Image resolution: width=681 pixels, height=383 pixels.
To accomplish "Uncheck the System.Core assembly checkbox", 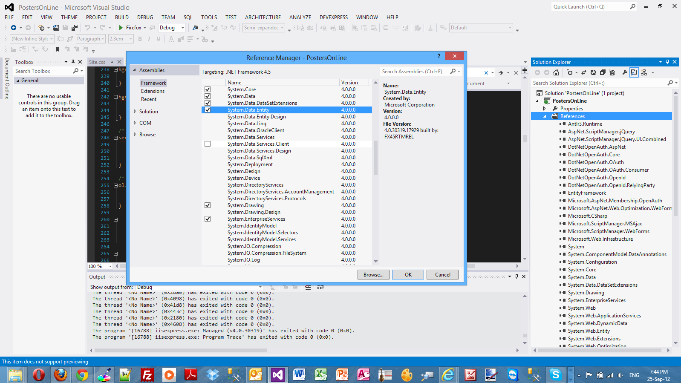I will tap(208, 89).
